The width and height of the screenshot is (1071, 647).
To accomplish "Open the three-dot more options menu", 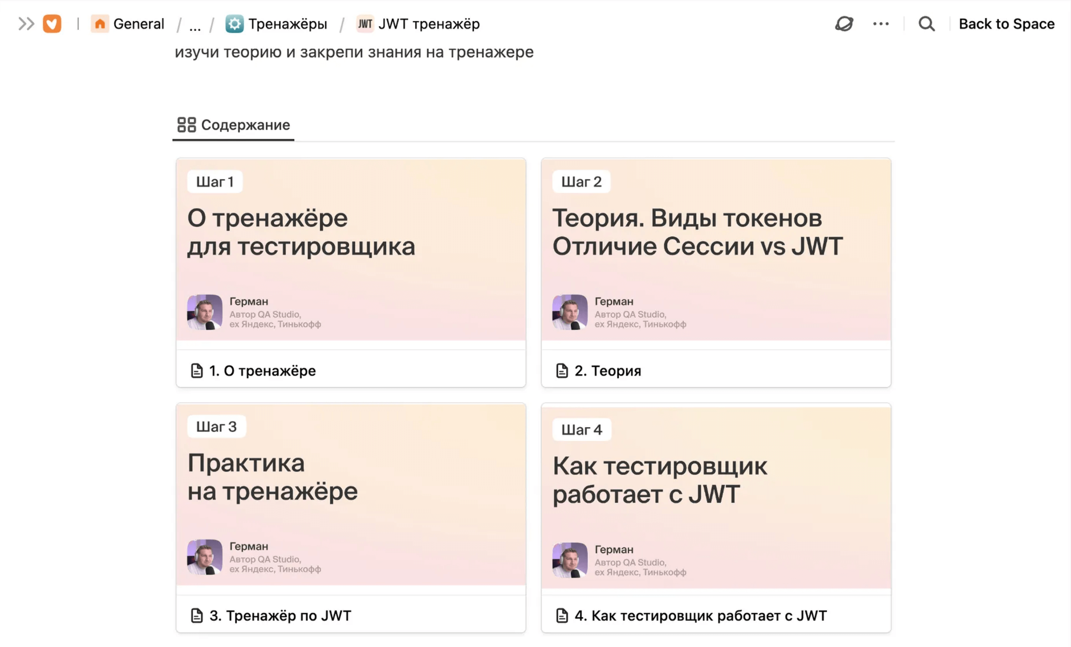I will tap(881, 23).
